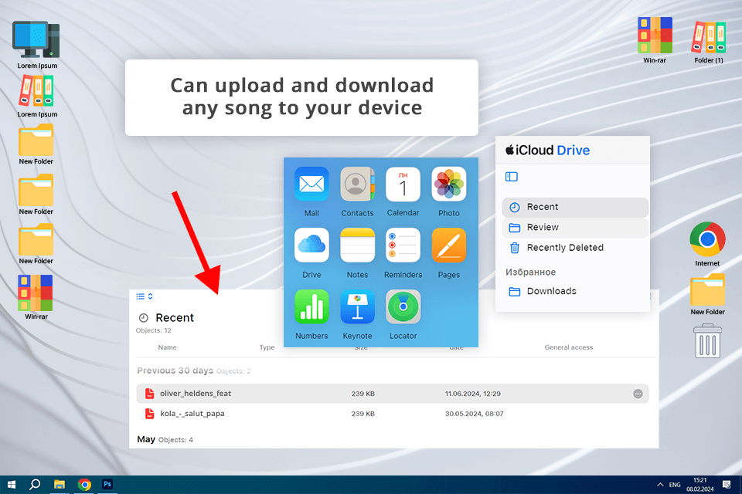Open more options for oliver_heldens_feat
This screenshot has height=494, width=742.
(x=638, y=394)
